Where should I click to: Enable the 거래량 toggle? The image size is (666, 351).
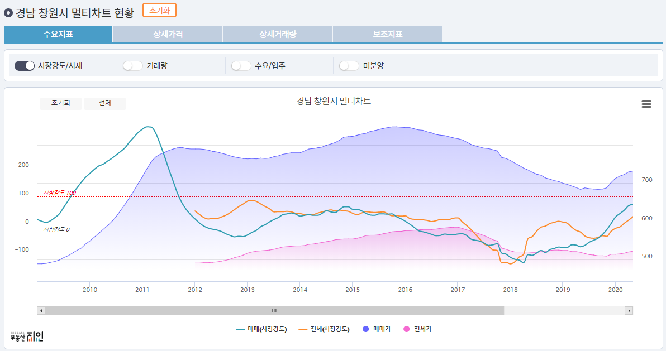click(x=133, y=66)
